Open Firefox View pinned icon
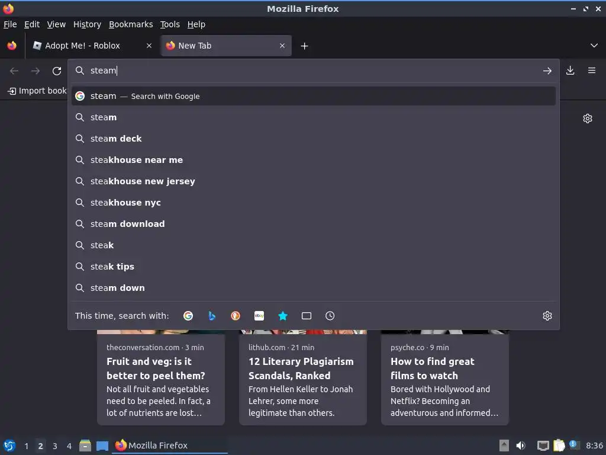Viewport: 606px width, 455px height. tap(12, 46)
